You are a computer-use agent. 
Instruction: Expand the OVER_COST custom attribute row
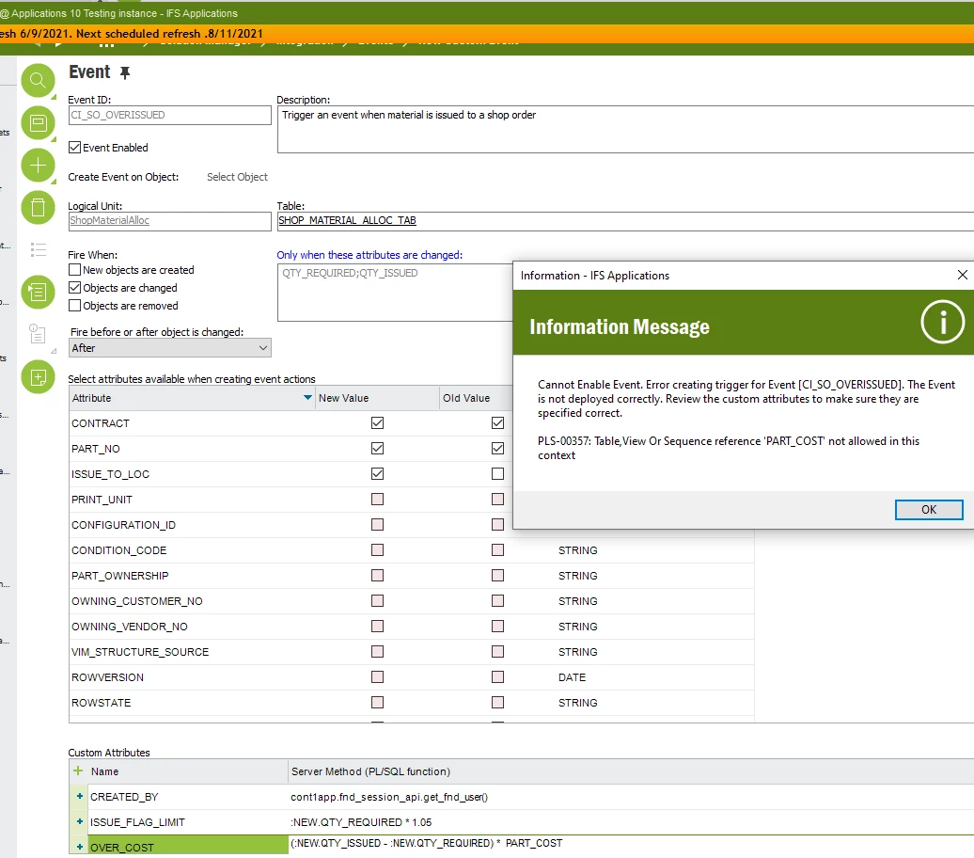[78, 847]
